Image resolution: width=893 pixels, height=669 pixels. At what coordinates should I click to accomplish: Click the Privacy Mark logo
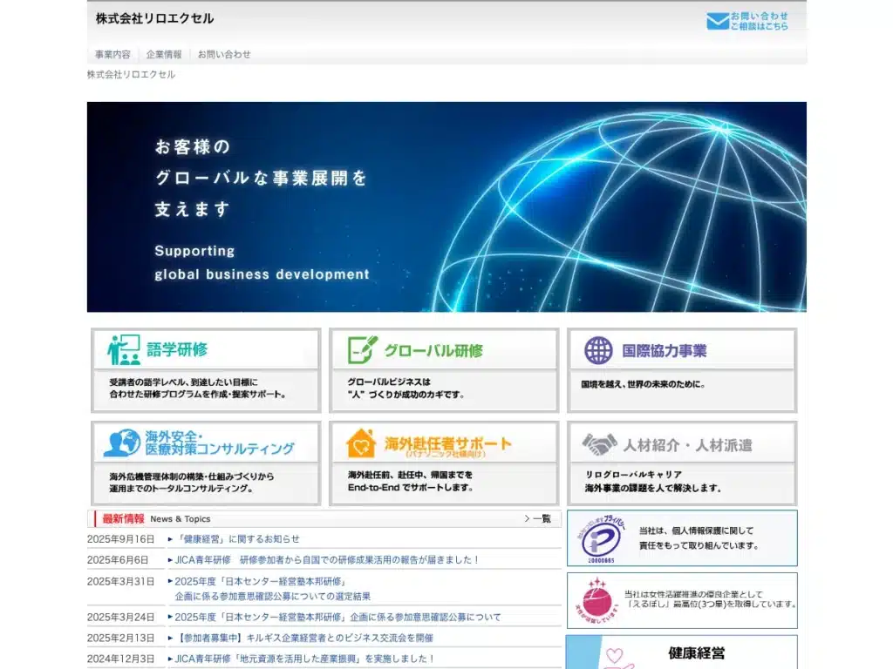pos(601,538)
